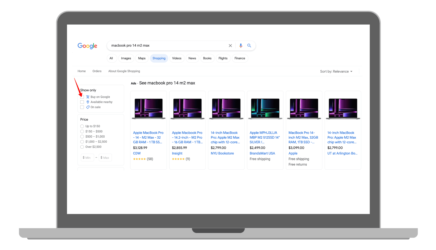The width and height of the screenshot is (436, 250).
Task: Tick the On sale checkbox
Action: [82, 107]
